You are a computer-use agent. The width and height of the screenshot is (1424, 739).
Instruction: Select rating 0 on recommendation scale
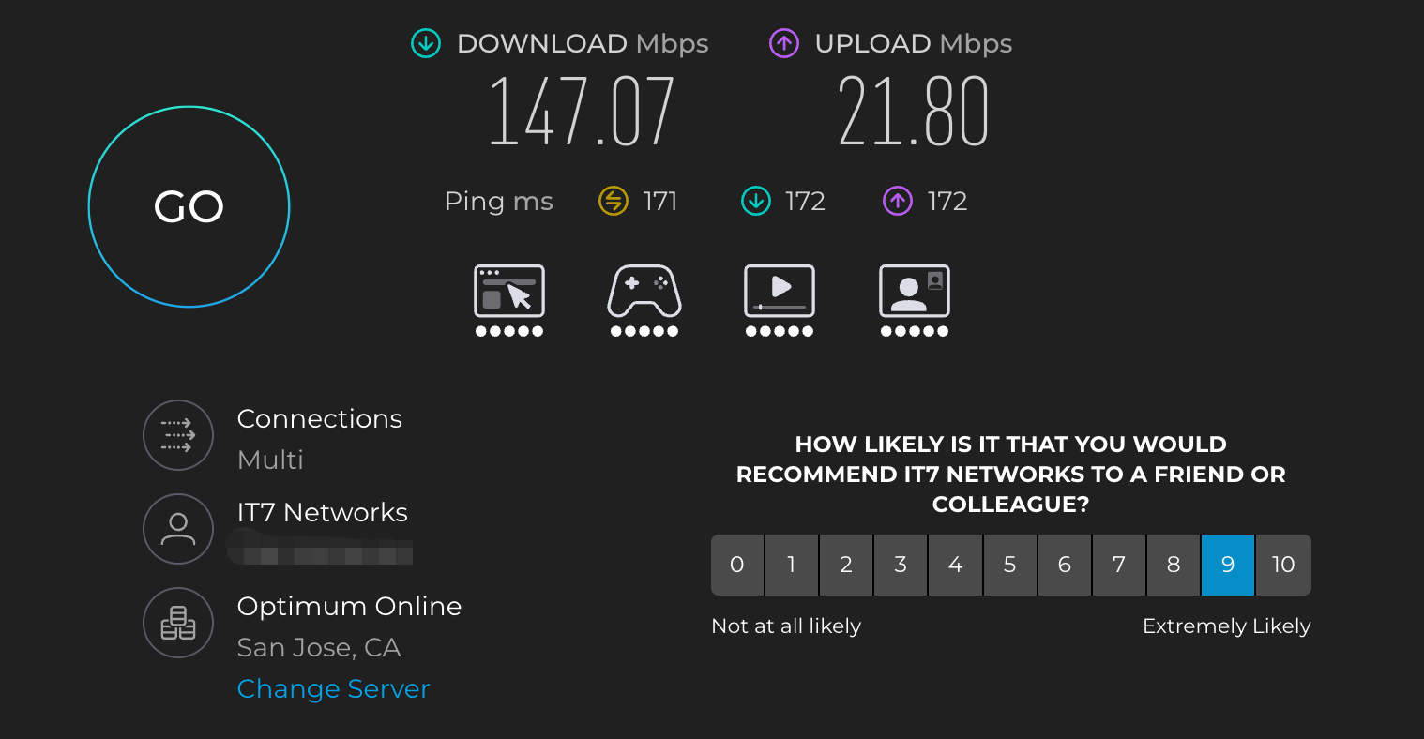[x=737, y=565]
